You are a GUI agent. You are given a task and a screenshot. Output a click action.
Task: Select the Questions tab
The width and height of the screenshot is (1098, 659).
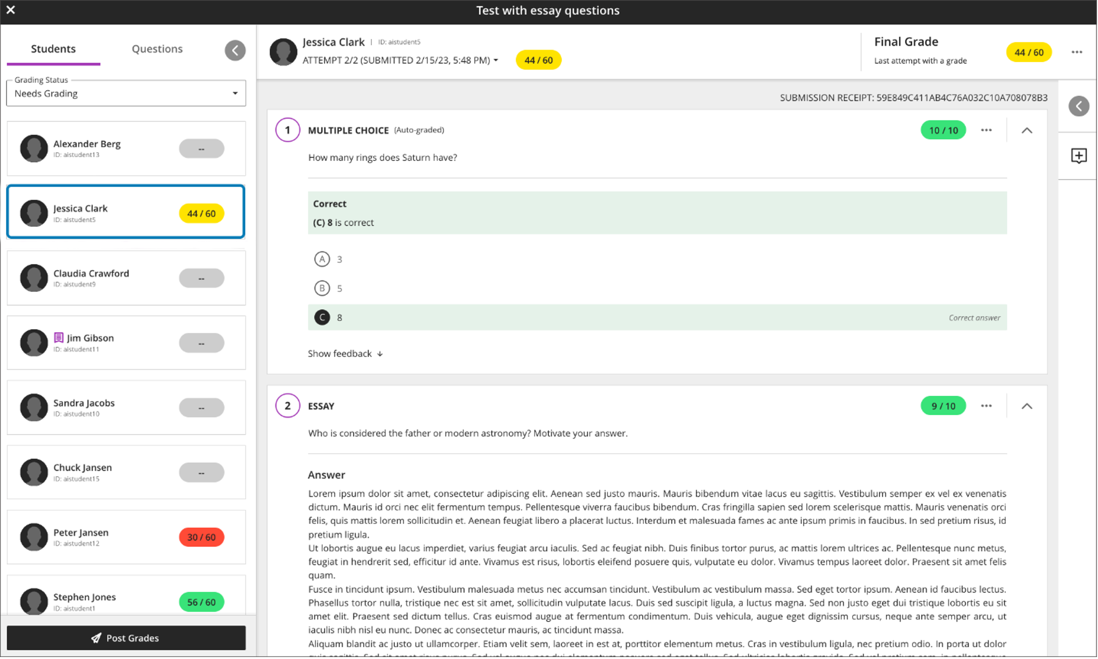pos(156,49)
